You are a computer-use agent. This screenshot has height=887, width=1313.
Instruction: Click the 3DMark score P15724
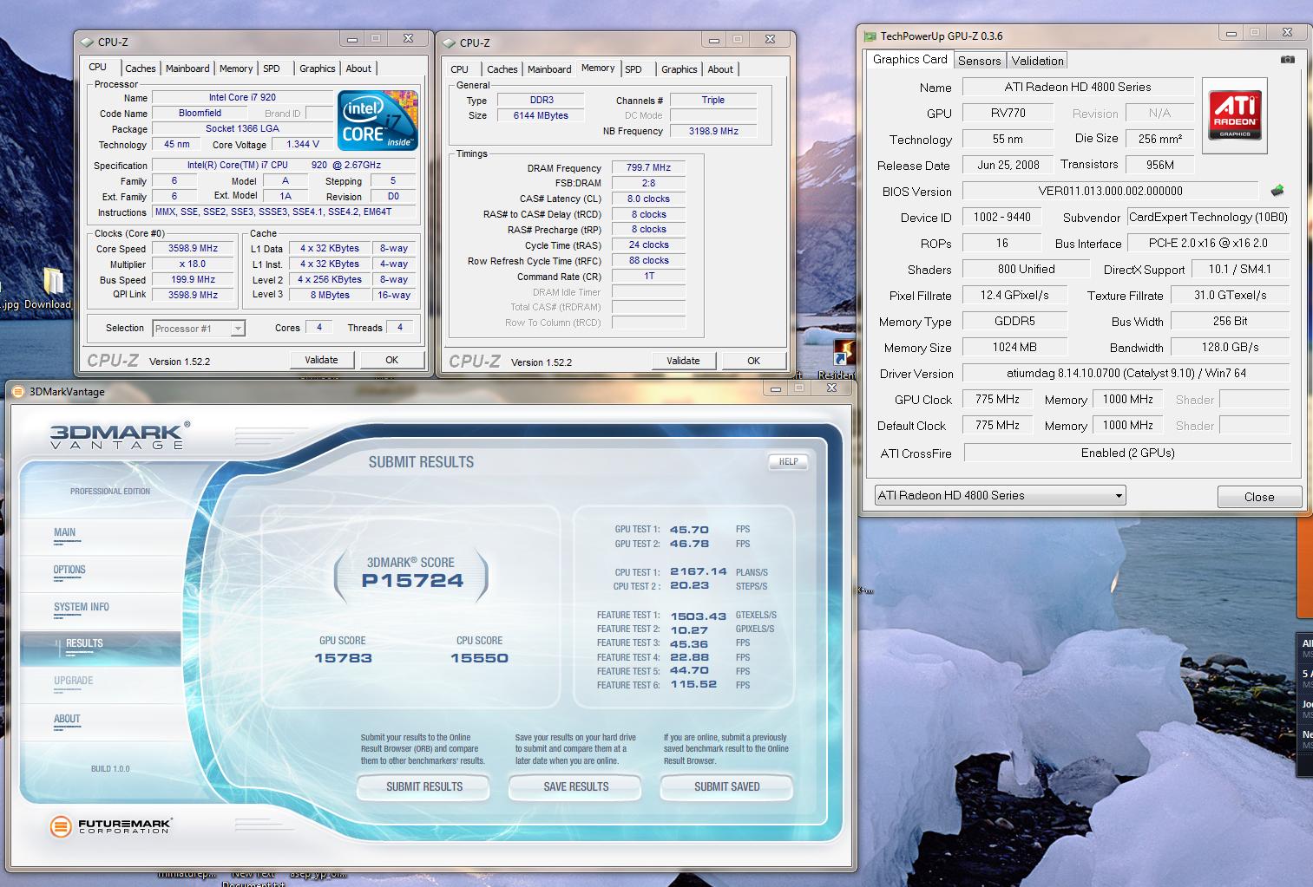point(413,581)
